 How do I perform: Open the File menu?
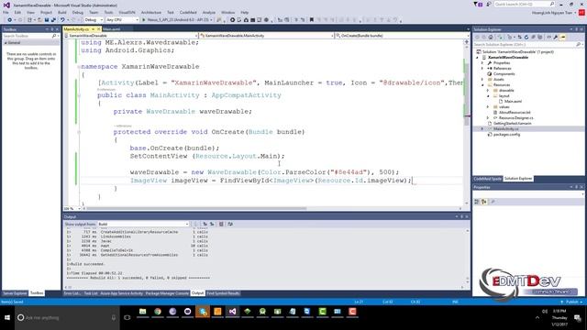[x=6, y=12]
